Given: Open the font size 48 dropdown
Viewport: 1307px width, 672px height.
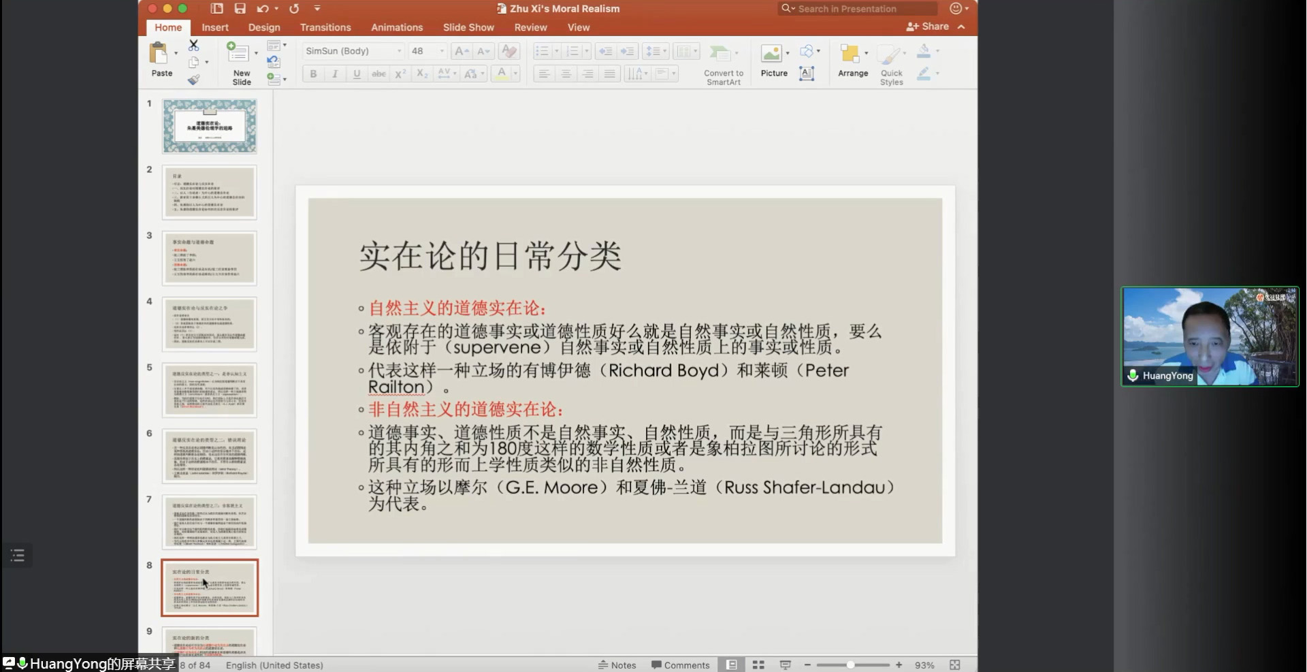Looking at the screenshot, I should (x=442, y=51).
